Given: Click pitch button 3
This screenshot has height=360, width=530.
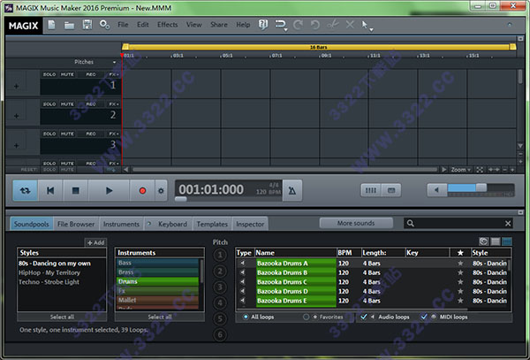Looking at the screenshot, I should tap(220, 287).
